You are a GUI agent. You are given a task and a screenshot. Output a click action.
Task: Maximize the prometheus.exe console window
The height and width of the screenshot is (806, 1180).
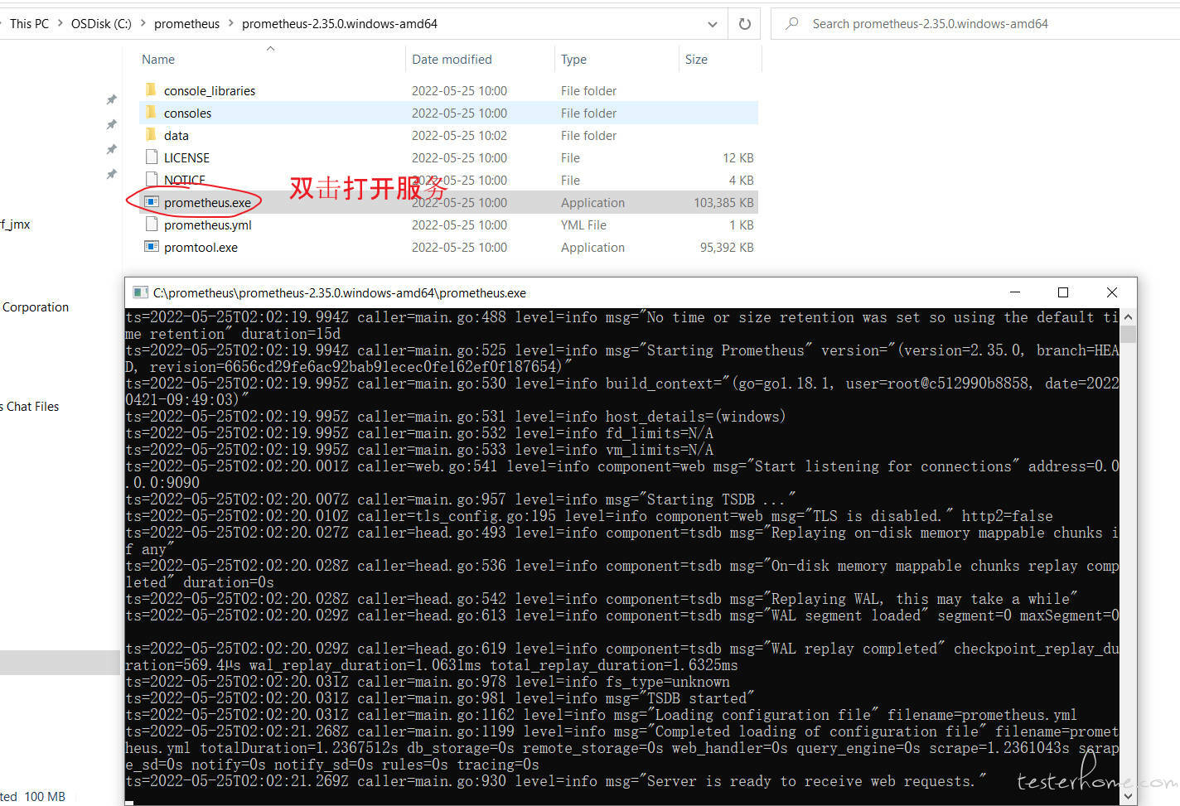pos(1063,292)
